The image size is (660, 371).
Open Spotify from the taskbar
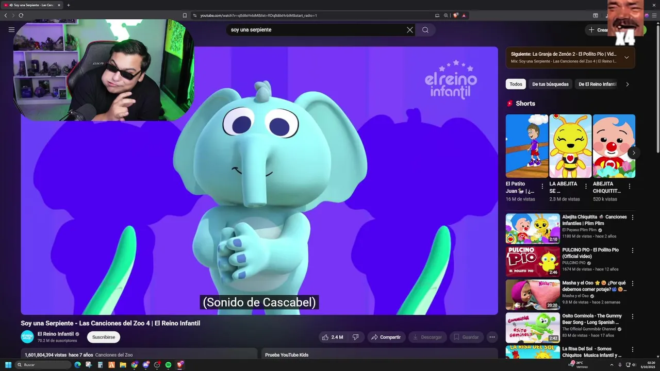pos(168,365)
